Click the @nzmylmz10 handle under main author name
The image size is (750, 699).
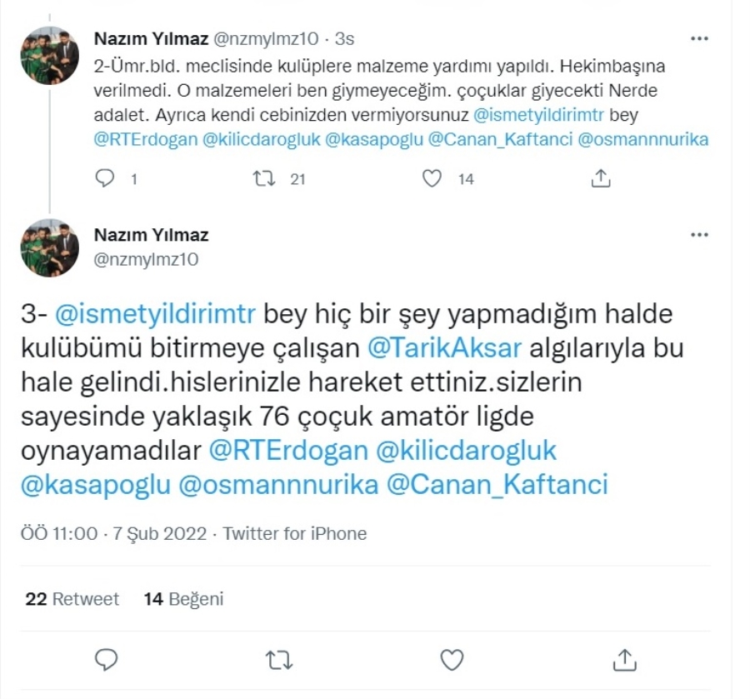(146, 259)
